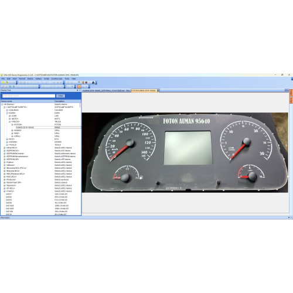Viewport: 293px width, 293px height.
Task: Open the Help menu
Action: (x=73, y=79)
